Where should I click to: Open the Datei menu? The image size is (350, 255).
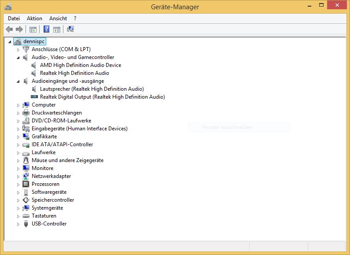coord(14,18)
